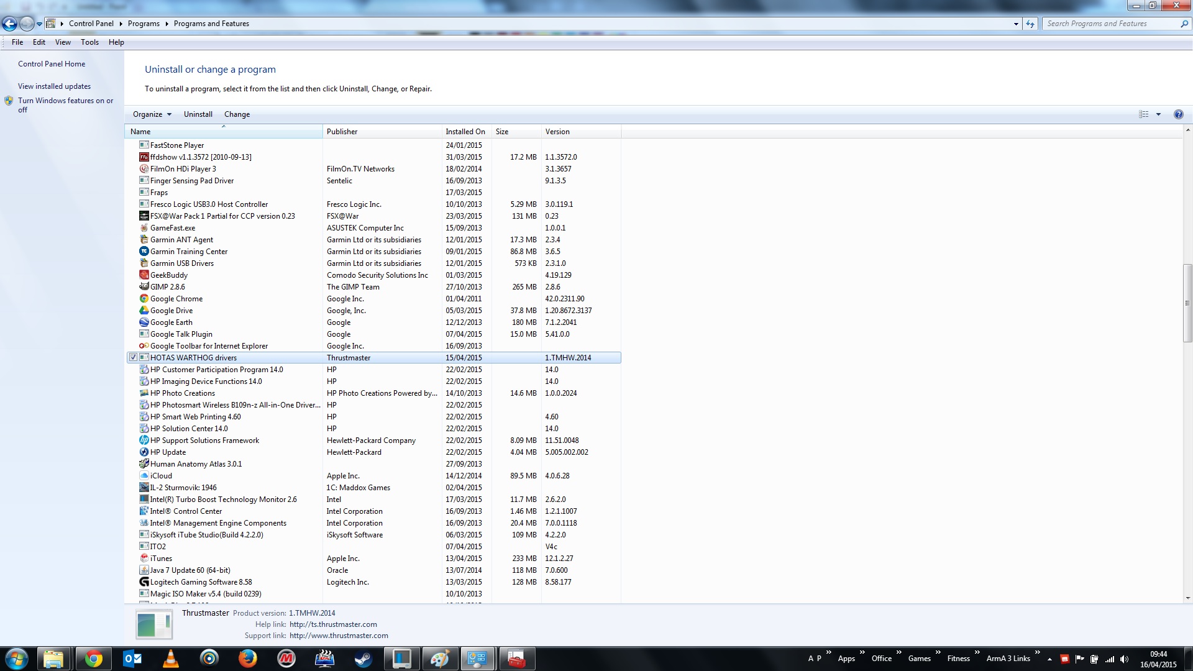This screenshot has width=1193, height=671.
Task: Click the Uninstall button
Action: point(198,114)
